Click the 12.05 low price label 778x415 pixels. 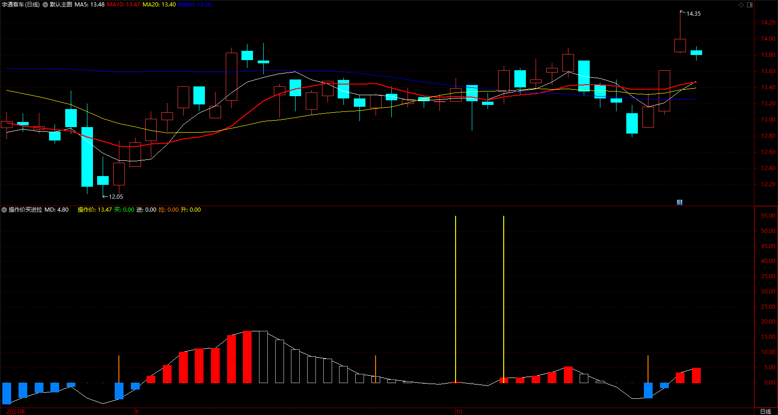pyautogui.click(x=116, y=197)
